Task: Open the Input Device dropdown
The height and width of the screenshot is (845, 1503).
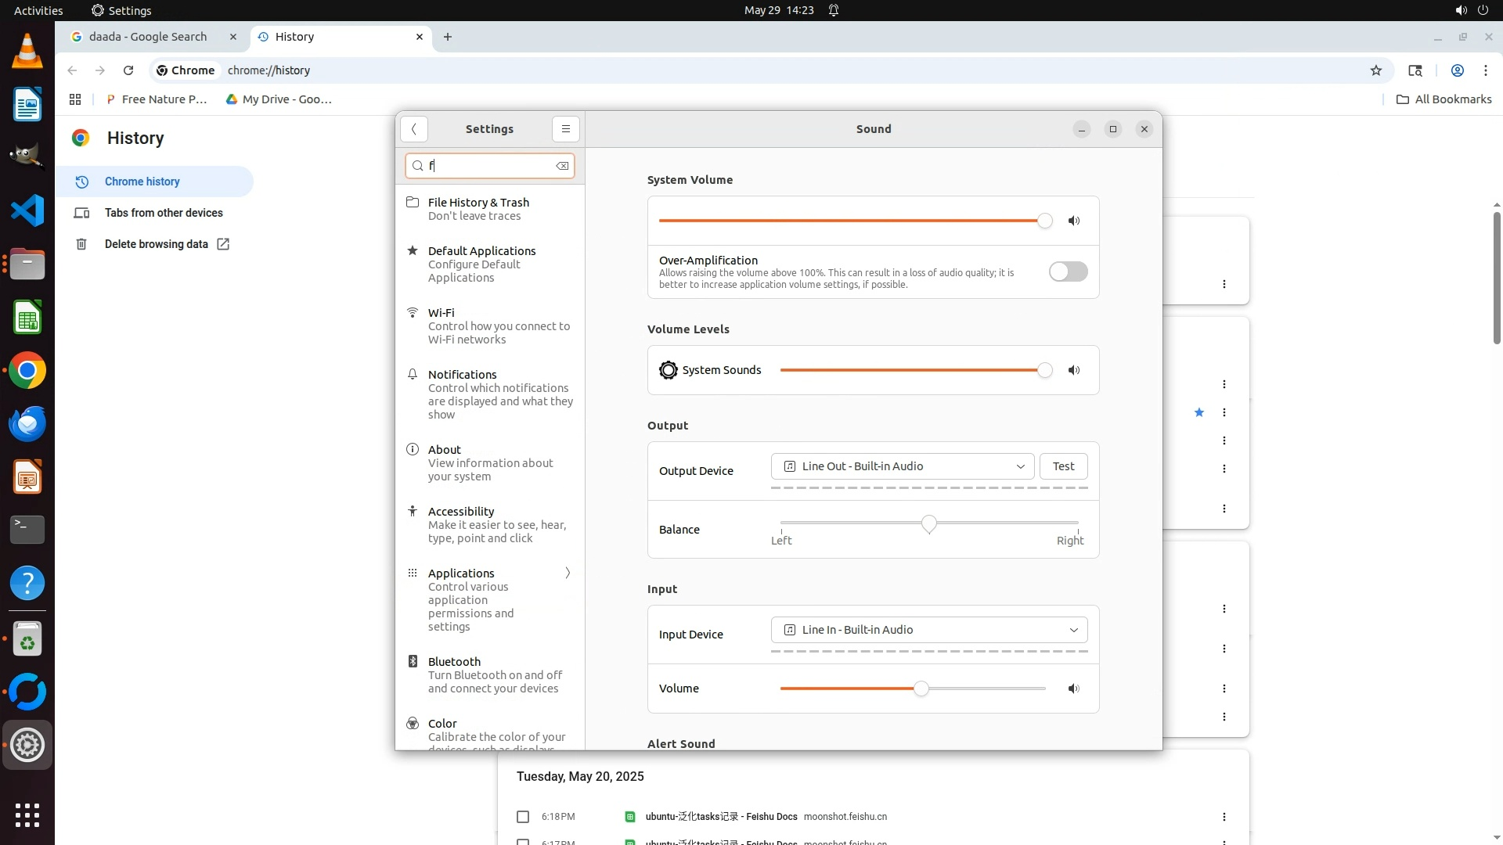Action: (x=928, y=630)
